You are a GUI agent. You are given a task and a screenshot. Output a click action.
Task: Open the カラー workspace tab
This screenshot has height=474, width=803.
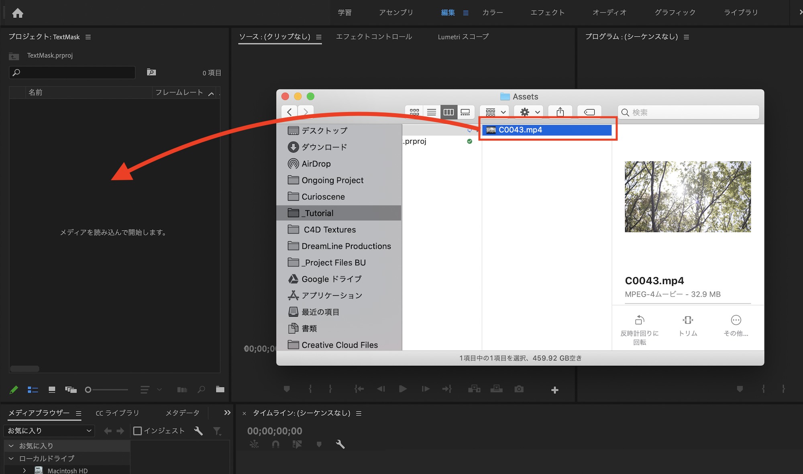[492, 12]
